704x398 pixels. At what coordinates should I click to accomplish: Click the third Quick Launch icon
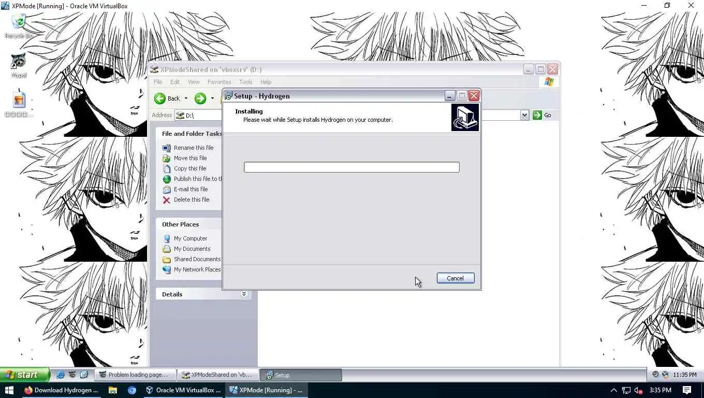point(84,375)
